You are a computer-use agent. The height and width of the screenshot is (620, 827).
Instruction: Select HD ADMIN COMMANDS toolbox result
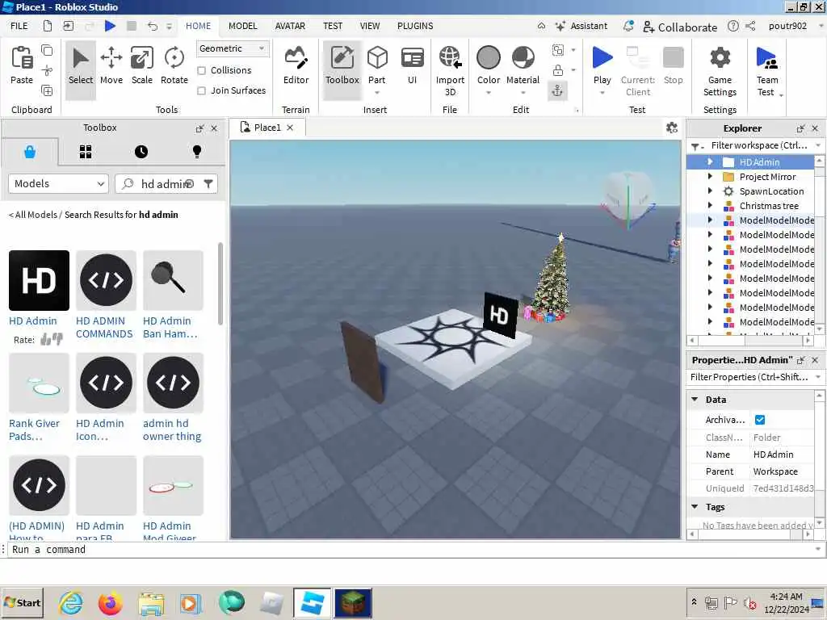coord(106,280)
